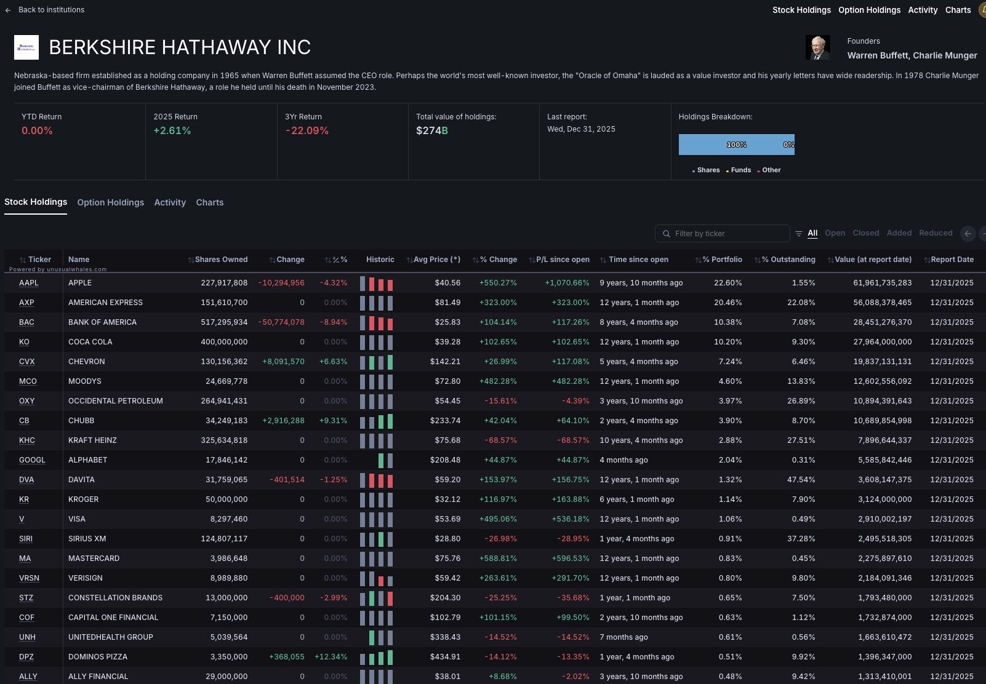986x684 pixels.
Task: Open the BAC ticker link
Action: [26, 322]
